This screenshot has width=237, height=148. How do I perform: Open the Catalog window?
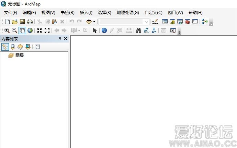tap(172, 22)
